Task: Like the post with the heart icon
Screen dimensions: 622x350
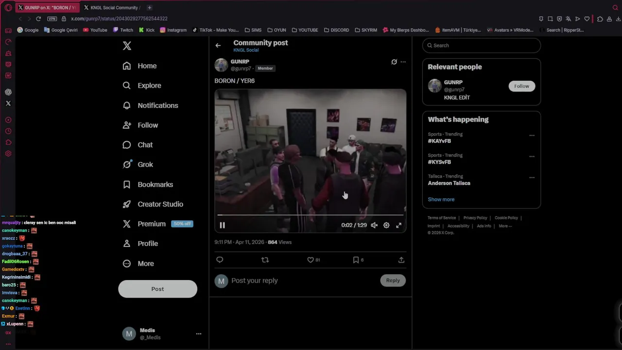Action: 311,260
